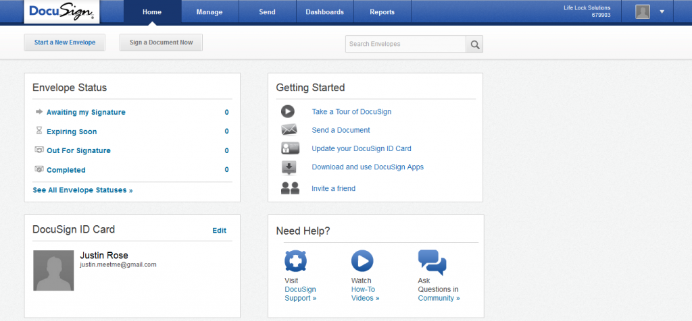Focus the Search Envelopes field
This screenshot has width=692, height=321.
[x=405, y=44]
